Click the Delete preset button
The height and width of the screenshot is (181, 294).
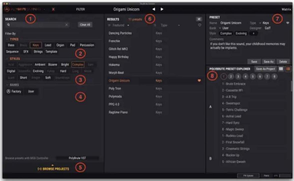tap(283, 62)
